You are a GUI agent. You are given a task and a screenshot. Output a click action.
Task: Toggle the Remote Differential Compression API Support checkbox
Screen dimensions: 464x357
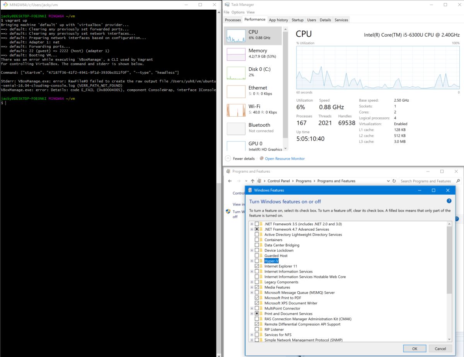pos(257,324)
